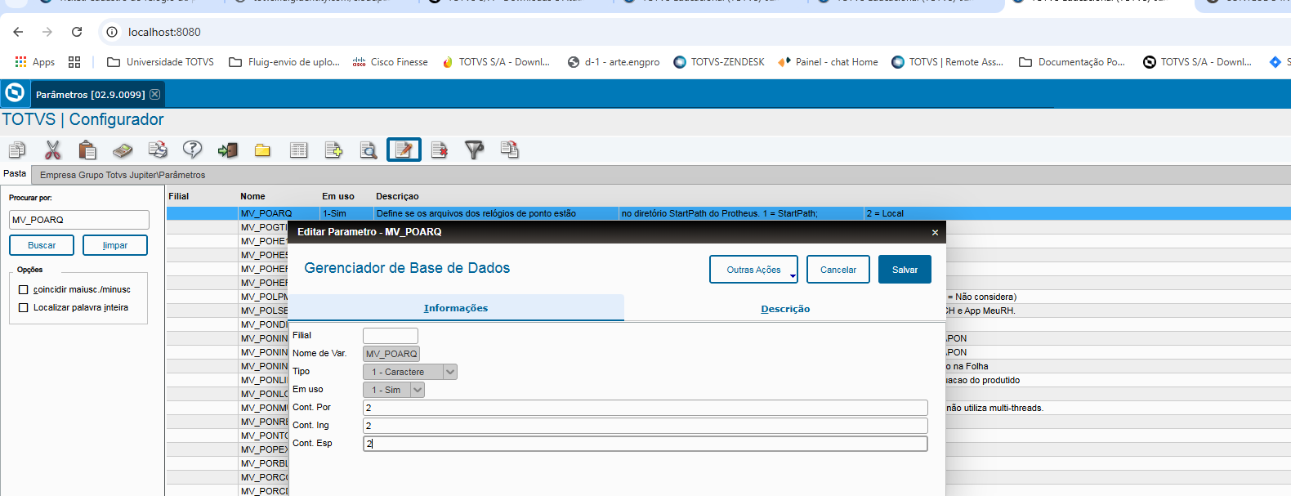Screen dimensions: 1291x496
Task: Open the Apps bookmark shortcut
Action: pyautogui.click(x=35, y=62)
